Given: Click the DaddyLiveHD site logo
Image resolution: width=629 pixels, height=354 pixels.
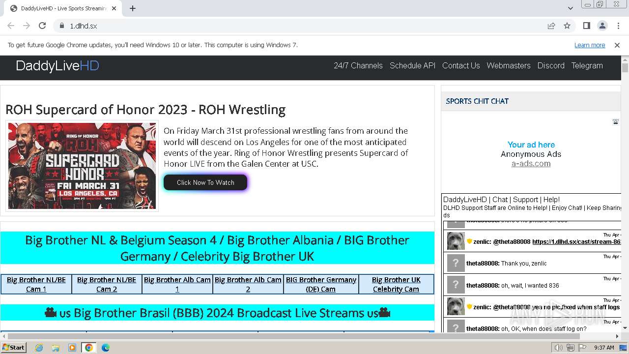Looking at the screenshot, I should tap(57, 66).
